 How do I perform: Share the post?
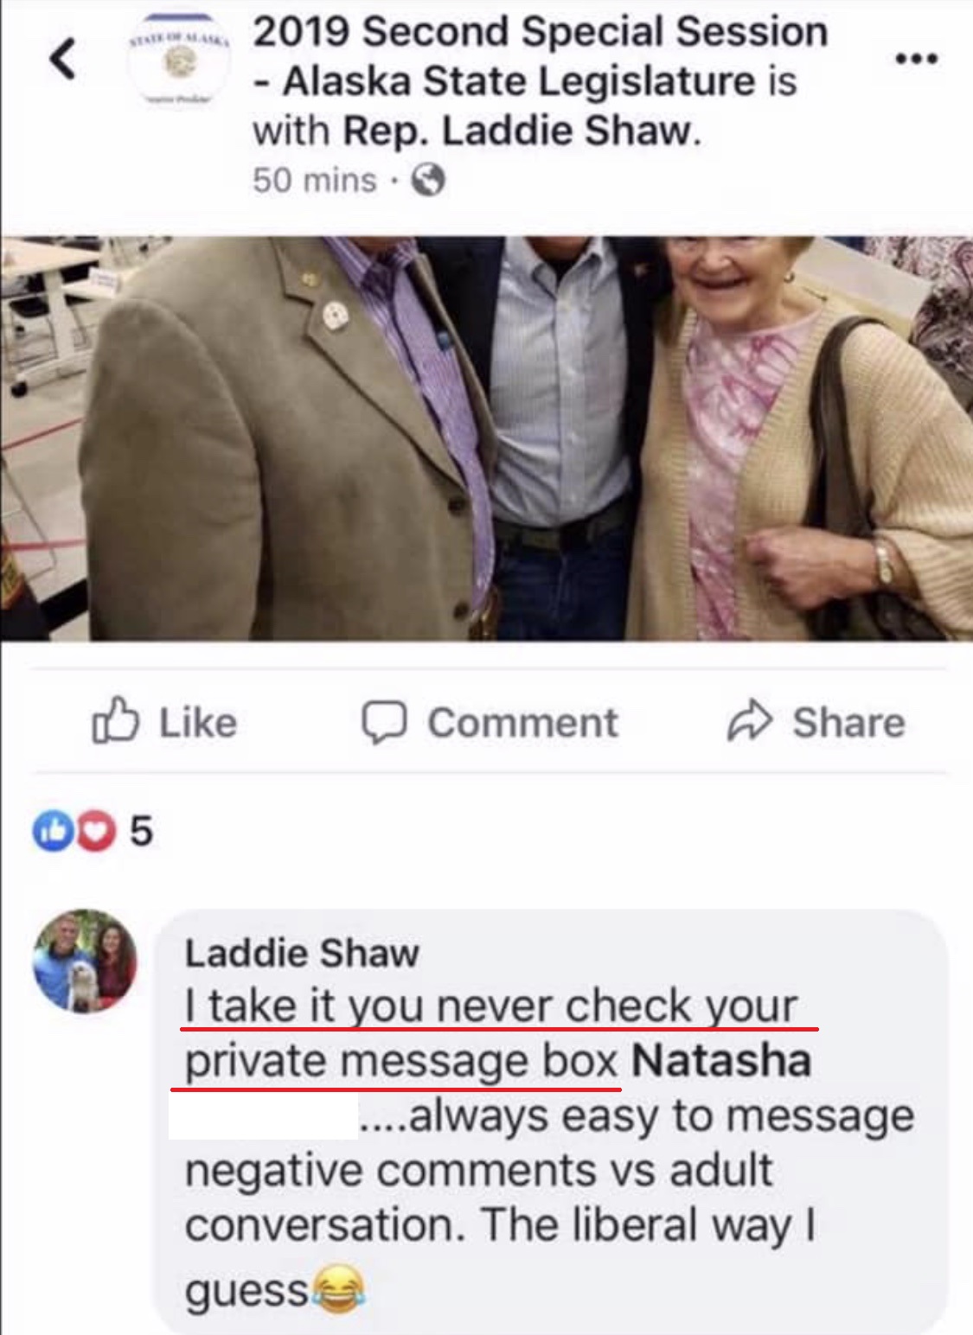pos(816,723)
